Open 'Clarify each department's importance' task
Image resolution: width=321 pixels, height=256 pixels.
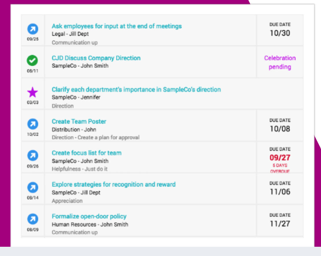click(x=136, y=89)
